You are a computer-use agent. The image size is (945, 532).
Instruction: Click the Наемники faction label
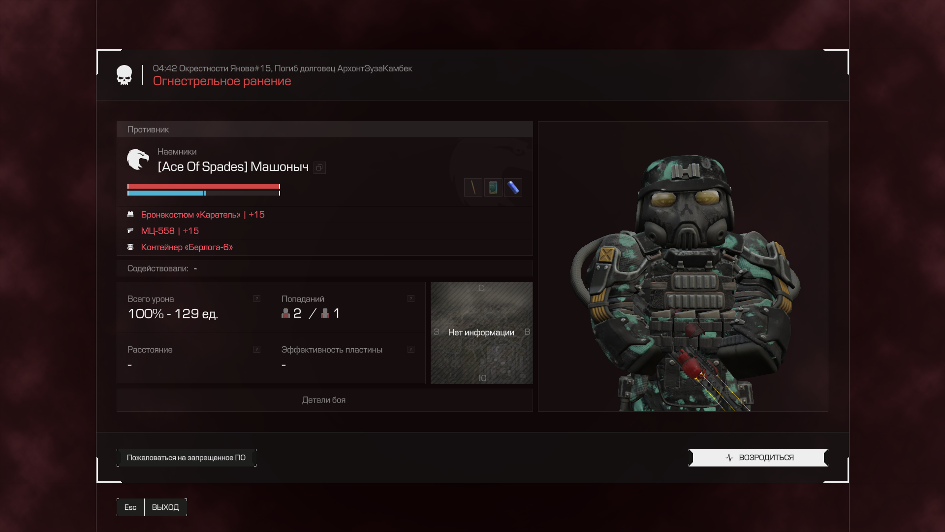coord(177,152)
